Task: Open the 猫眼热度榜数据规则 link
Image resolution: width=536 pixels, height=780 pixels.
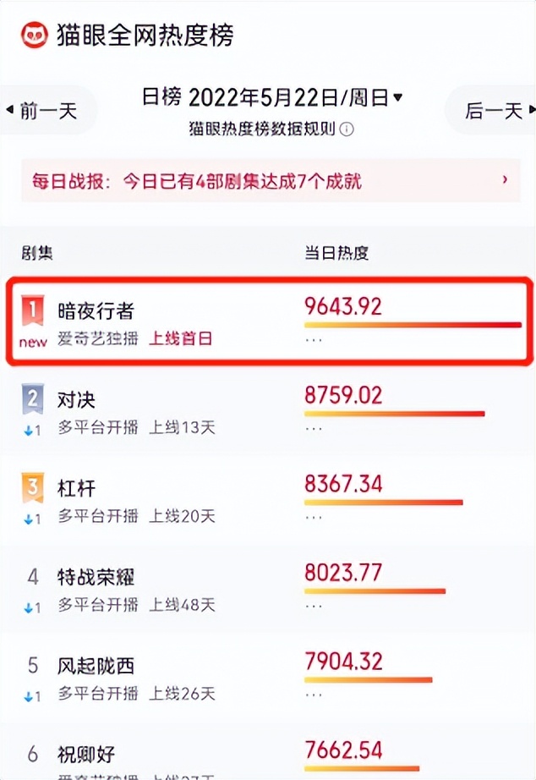Action: [x=262, y=129]
